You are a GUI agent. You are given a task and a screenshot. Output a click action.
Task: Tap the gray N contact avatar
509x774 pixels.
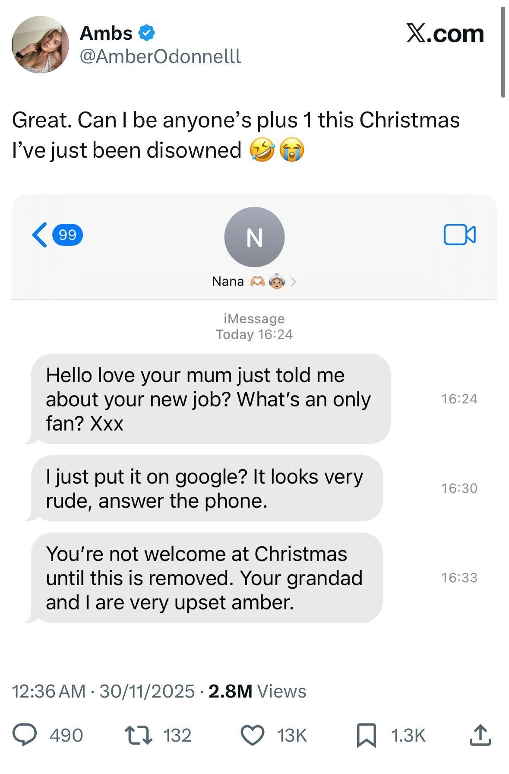[254, 237]
